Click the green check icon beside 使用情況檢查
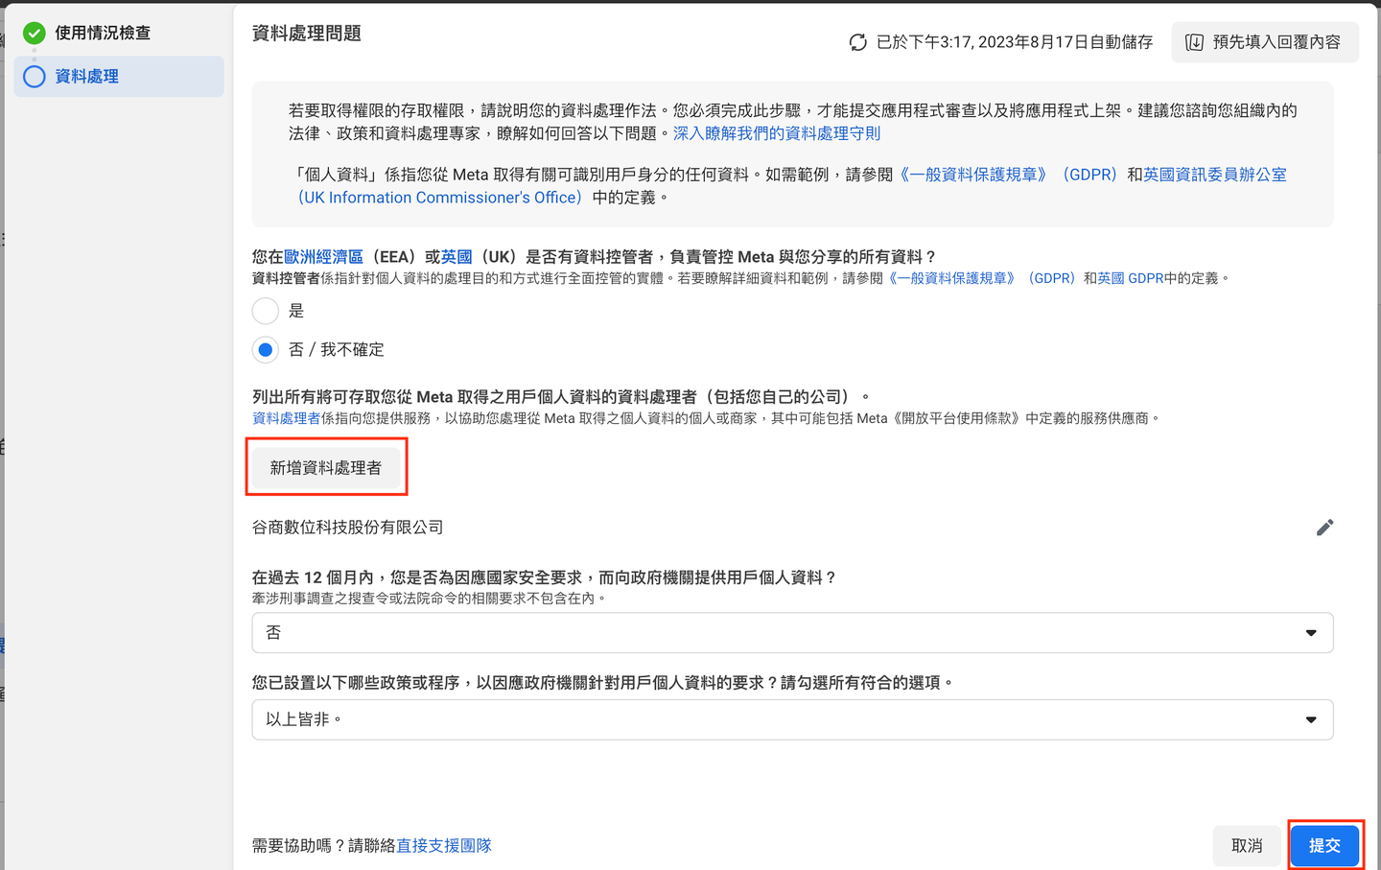The width and height of the screenshot is (1381, 870). [x=35, y=33]
